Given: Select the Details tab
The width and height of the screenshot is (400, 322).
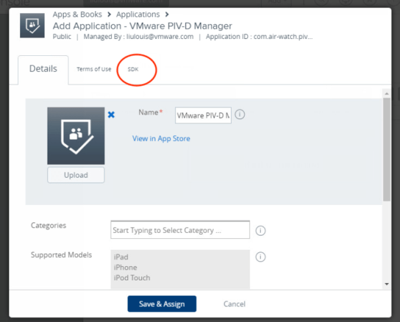Looking at the screenshot, I should click(x=43, y=69).
